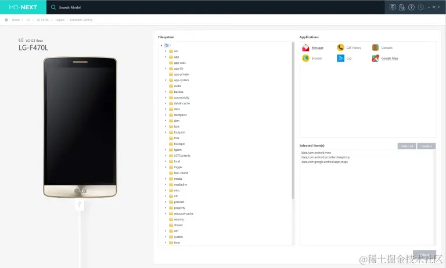Select the ssh folder label
446x268 pixels.
pyautogui.click(x=176, y=231)
